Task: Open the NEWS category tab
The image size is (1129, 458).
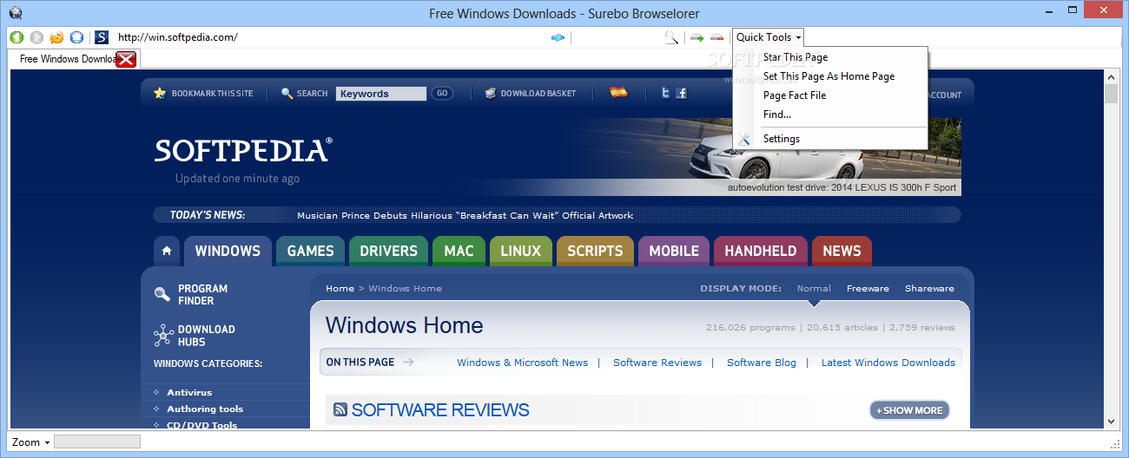Action: pos(842,252)
